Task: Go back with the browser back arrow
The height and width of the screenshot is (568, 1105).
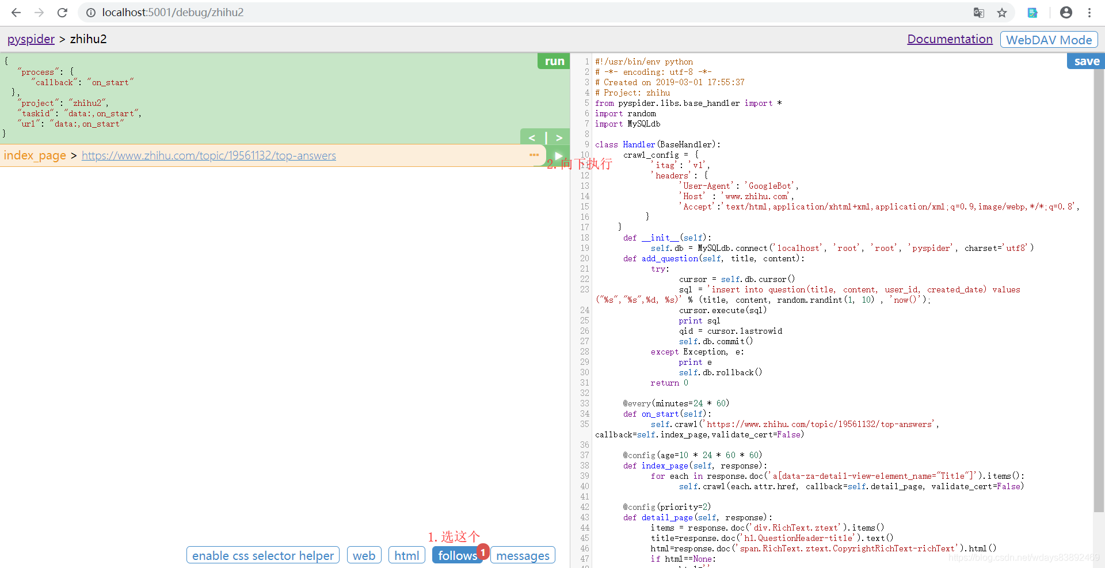Action: click(16, 12)
